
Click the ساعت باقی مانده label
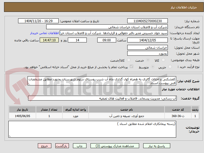pos(26,40)
